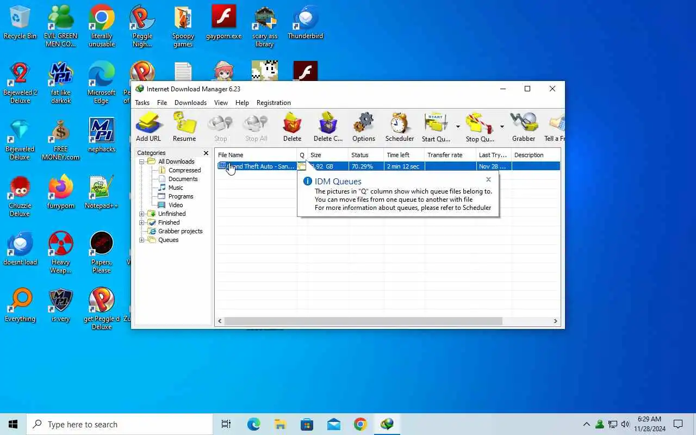Open Microsoft Store from the taskbar
Viewport: 696px width, 435px height.
[x=307, y=424]
